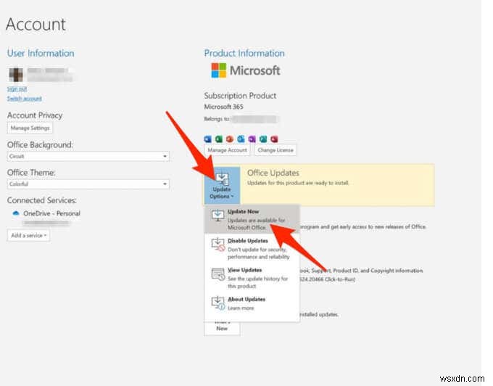Click the user profile picture
The image size is (493, 386).
16,75
